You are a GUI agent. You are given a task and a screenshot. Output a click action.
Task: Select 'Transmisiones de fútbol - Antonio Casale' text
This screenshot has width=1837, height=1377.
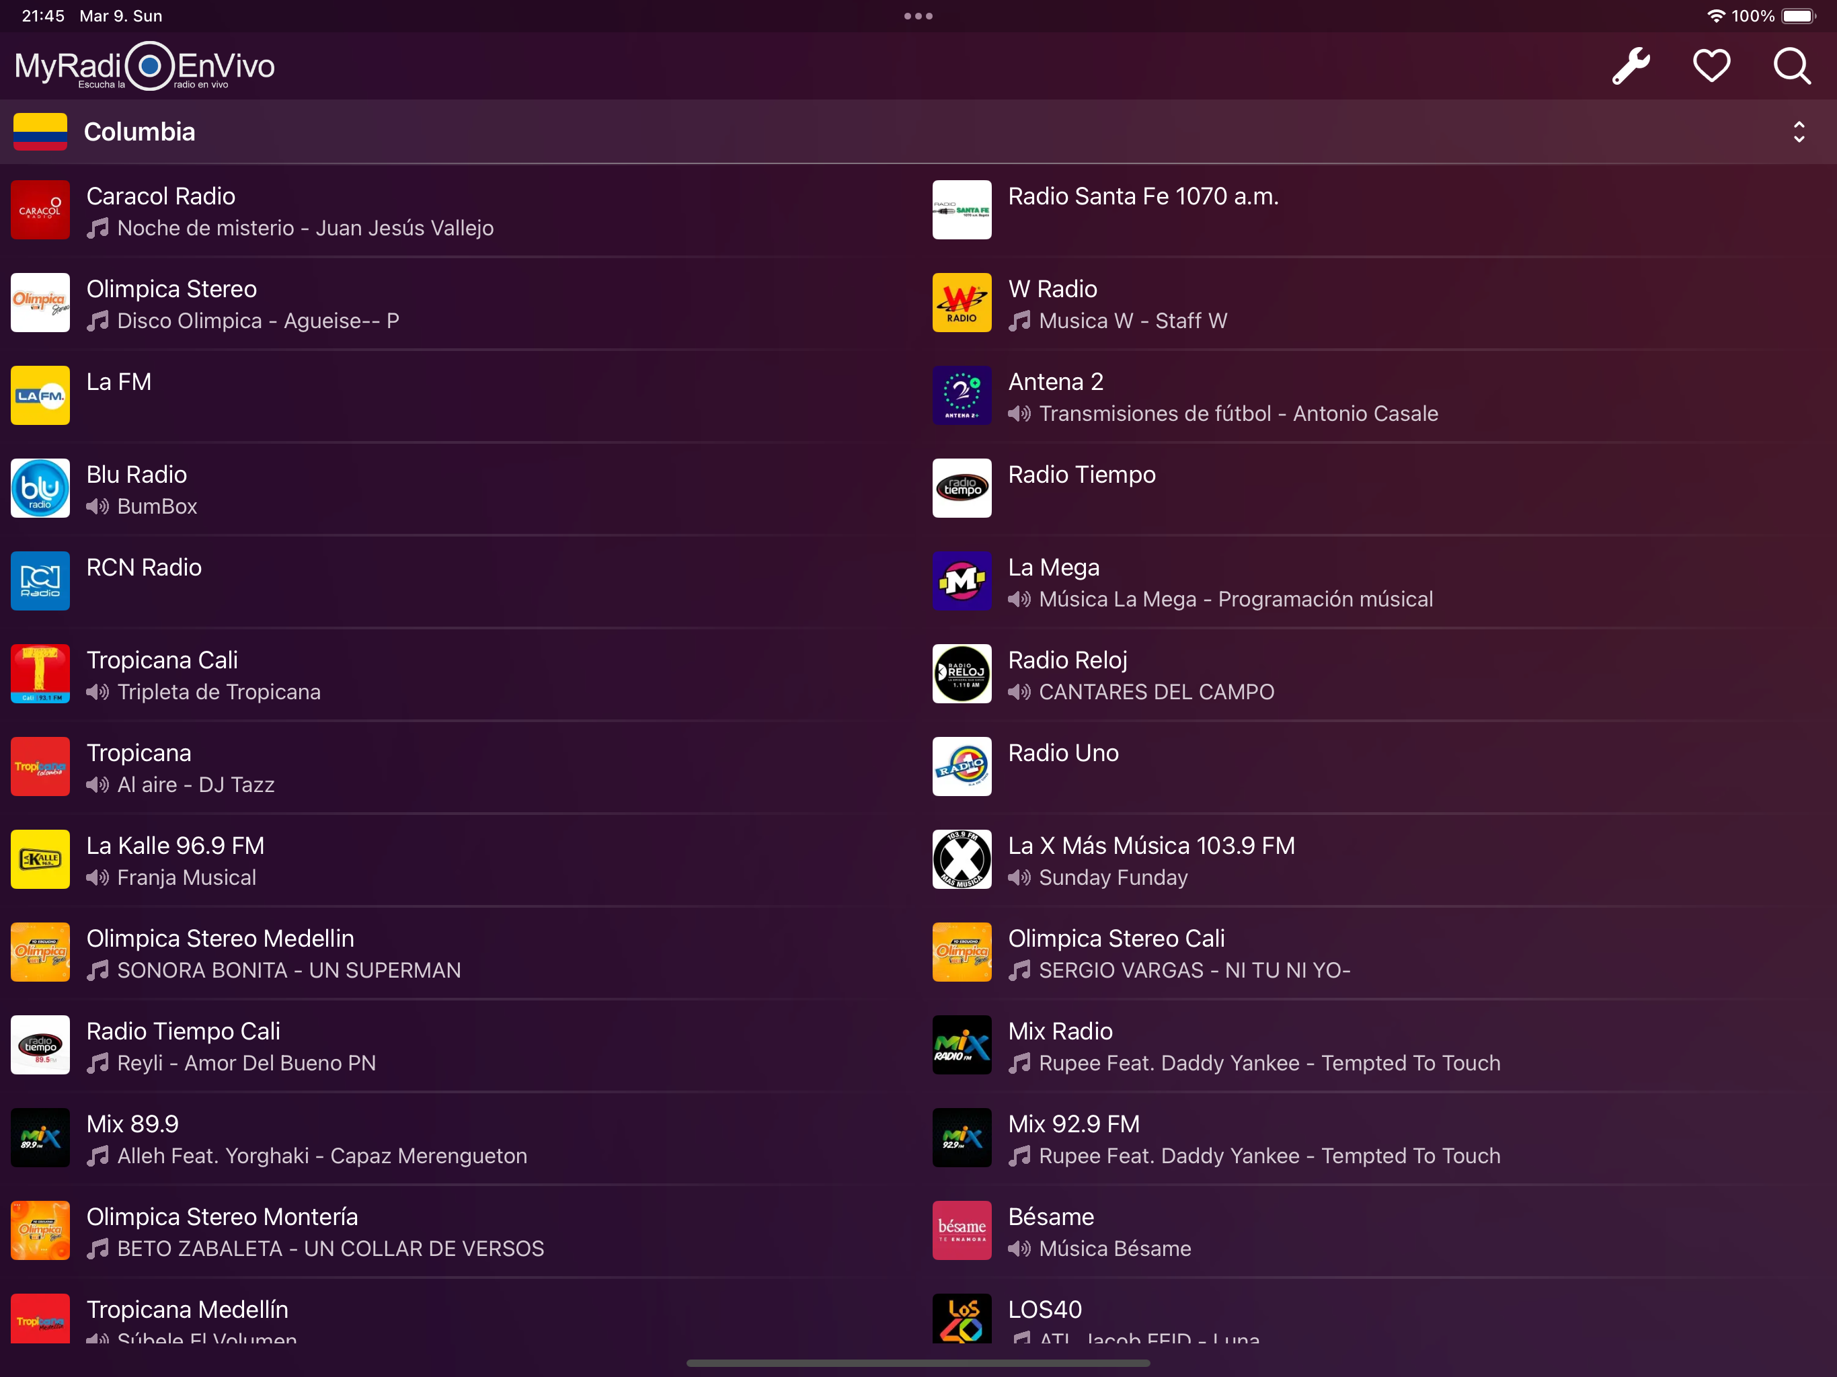[x=1239, y=414]
